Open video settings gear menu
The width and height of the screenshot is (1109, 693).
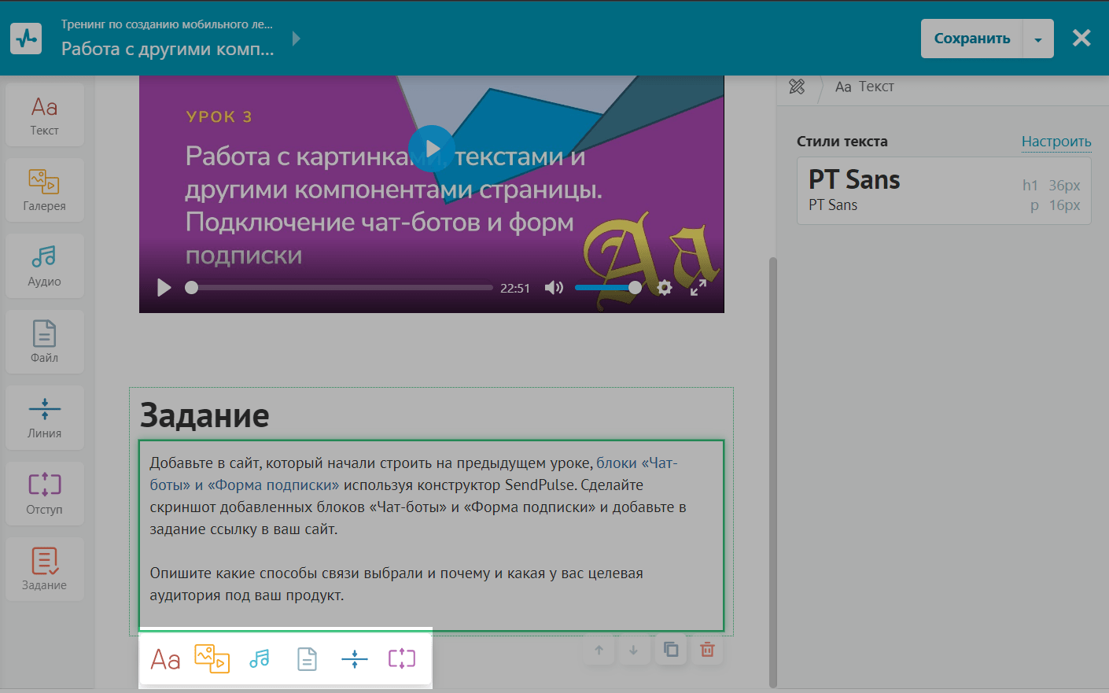[665, 288]
